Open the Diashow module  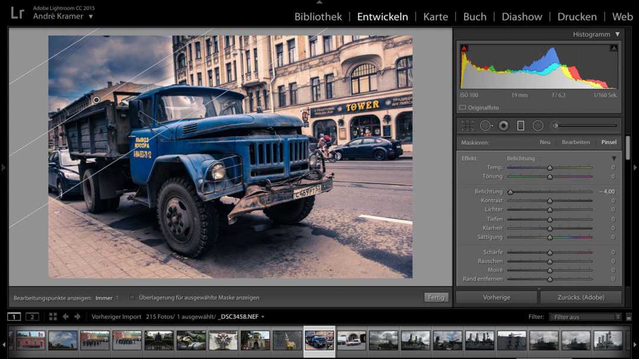tap(521, 17)
